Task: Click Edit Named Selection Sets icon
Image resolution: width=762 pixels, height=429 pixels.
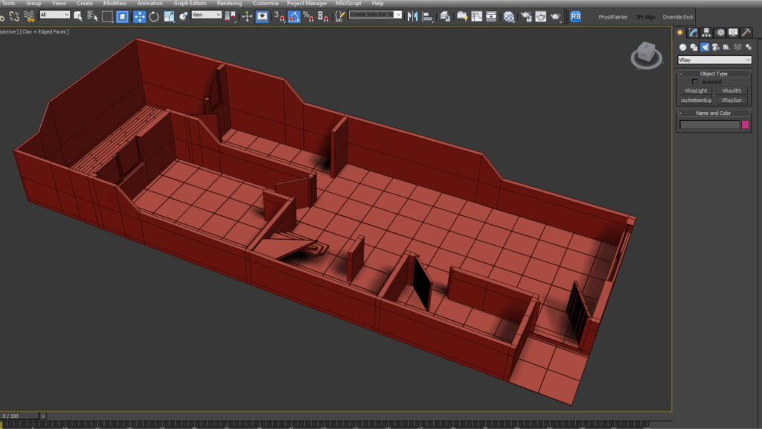Action: pyautogui.click(x=339, y=16)
